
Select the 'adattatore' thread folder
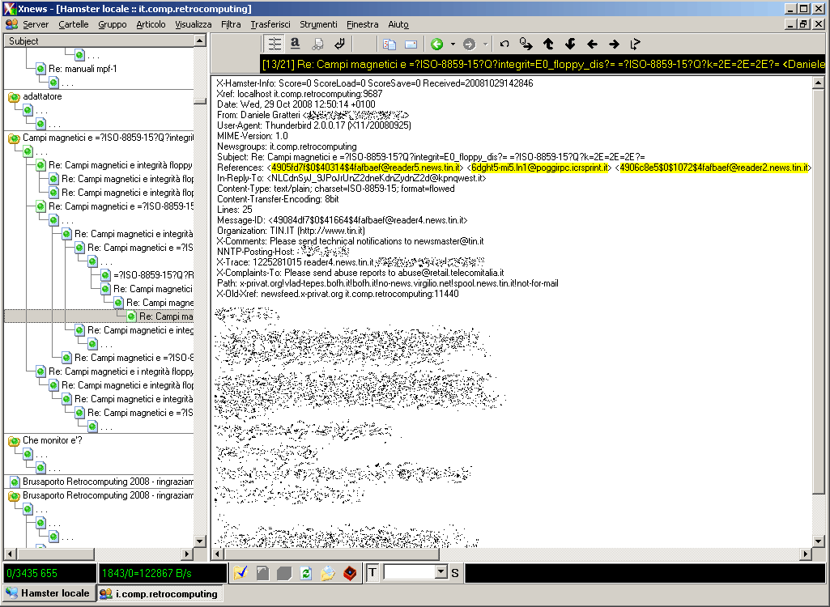click(x=42, y=96)
